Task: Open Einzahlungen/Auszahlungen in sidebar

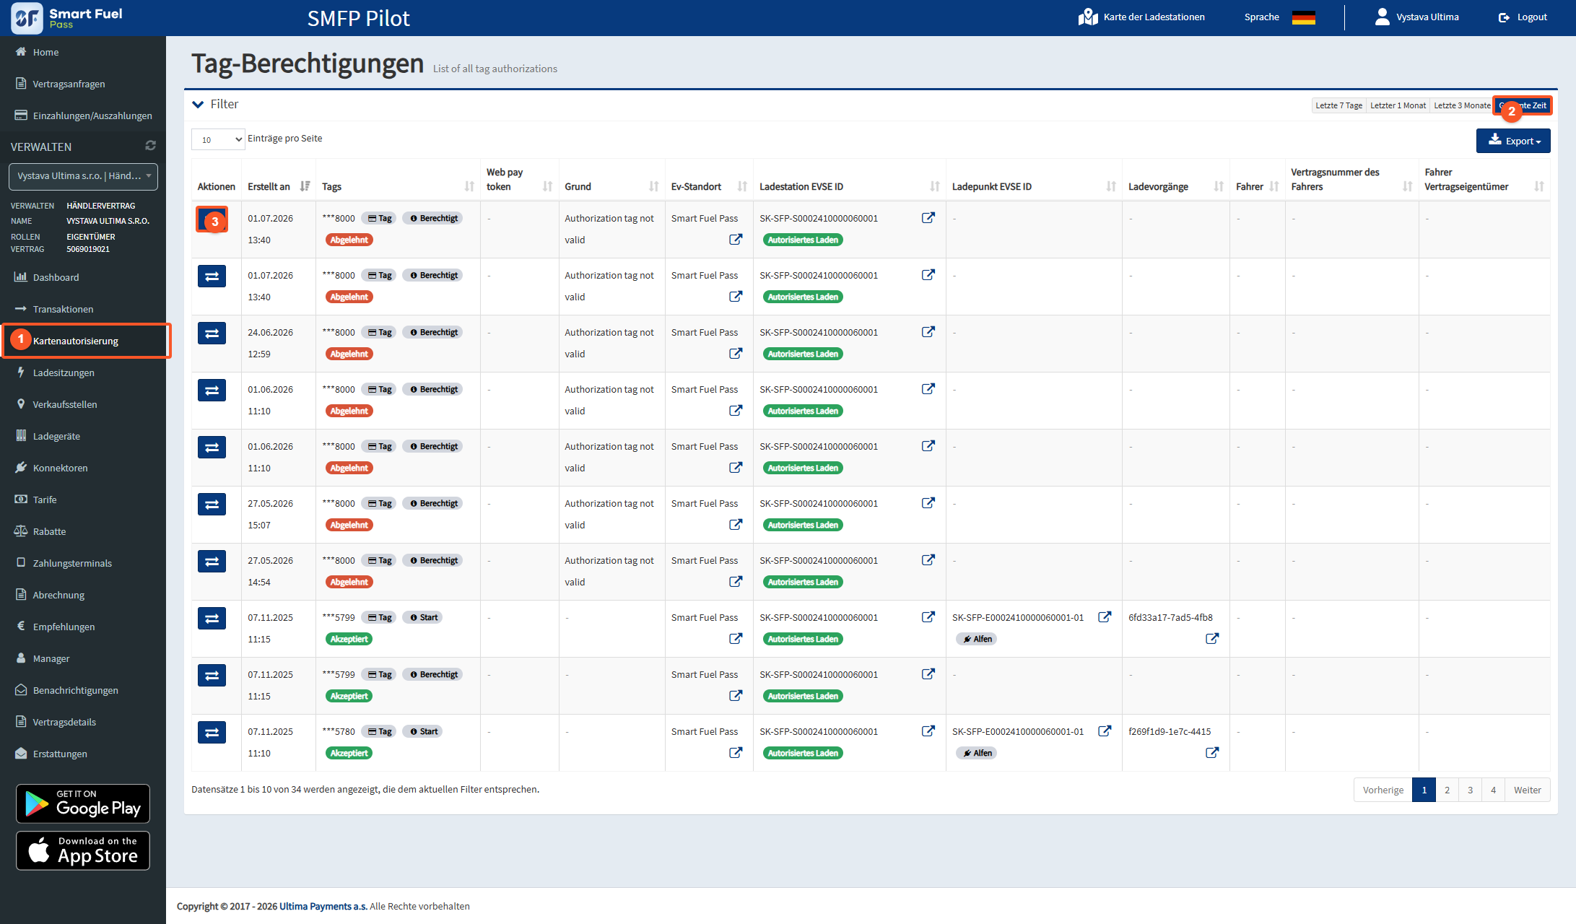Action: click(x=83, y=115)
